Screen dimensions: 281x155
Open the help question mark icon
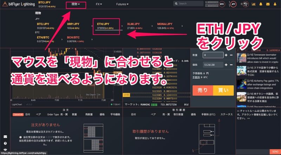(x=5, y=143)
